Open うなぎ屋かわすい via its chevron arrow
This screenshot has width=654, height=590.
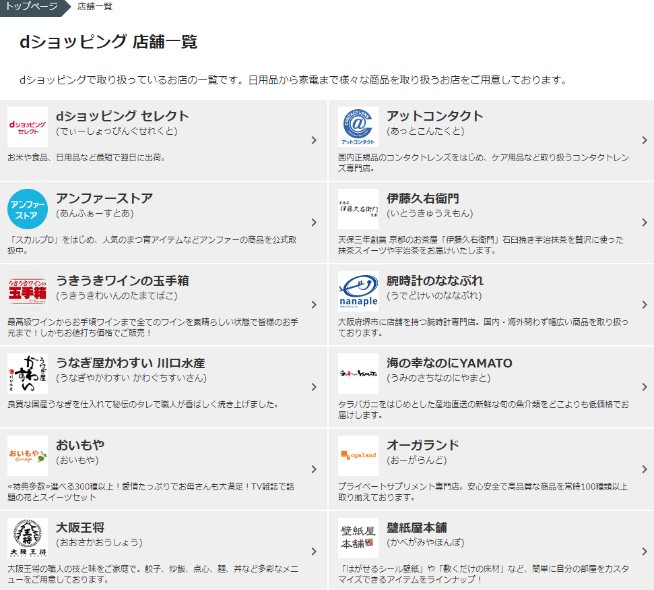point(314,387)
